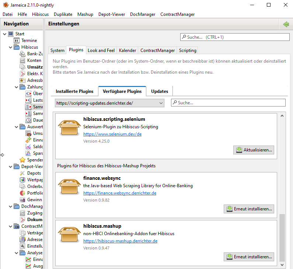Focus the plugin Suche search field
293x269 pixels.
(x=228, y=103)
